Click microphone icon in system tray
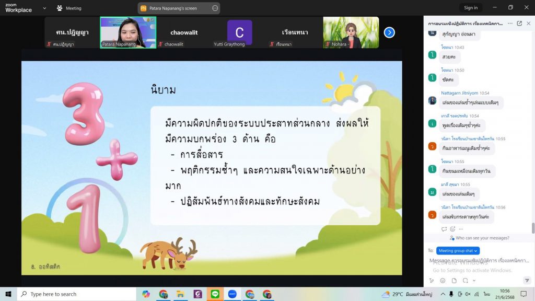Viewport: 535px width, 301px height. [451, 294]
